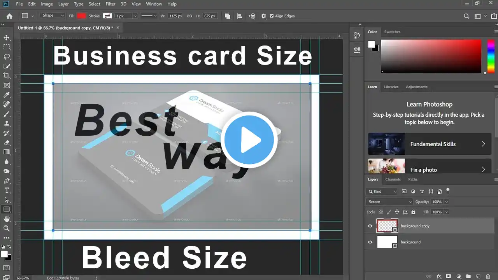This screenshot has width=498, height=280.
Task: Open the Shape tool mode dropdown
Action: click(53, 16)
